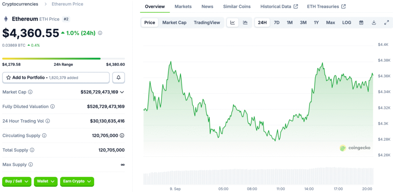Select the TradingView chart toggle
393x192 pixels.
(207, 23)
